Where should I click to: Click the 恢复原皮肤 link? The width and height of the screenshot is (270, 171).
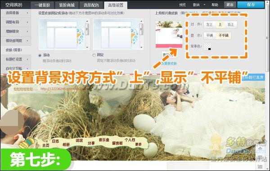tap(169, 63)
